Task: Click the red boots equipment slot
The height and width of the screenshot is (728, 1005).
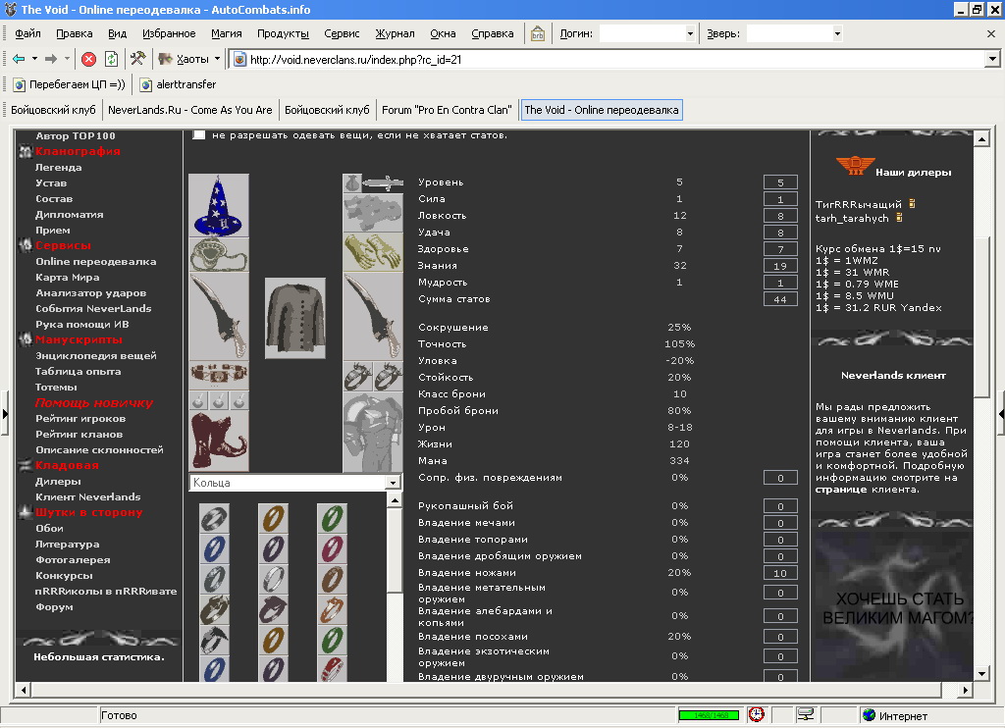Action: click(x=219, y=442)
